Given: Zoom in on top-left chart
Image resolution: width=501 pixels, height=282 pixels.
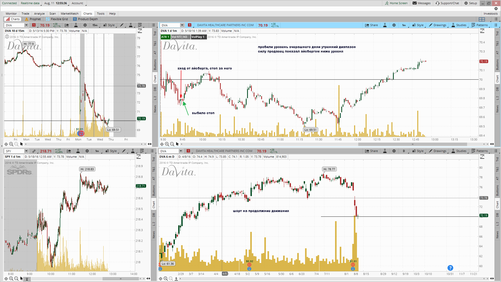Looking at the screenshot, I should point(11,144).
